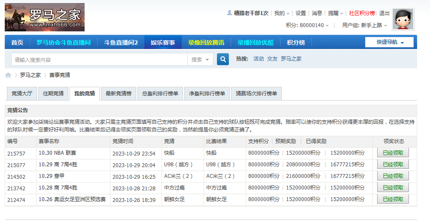Viewport: 430px width, 223px height.
Task: Click time 2023-10-26 18:39
Action: click(134, 200)
